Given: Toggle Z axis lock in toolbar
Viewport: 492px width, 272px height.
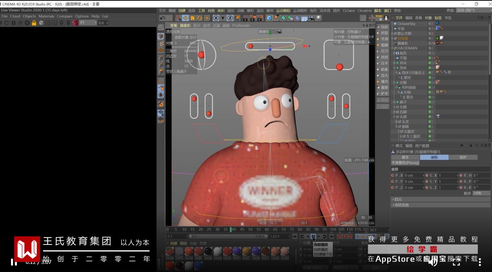Looking at the screenshot, I should point(230,18).
